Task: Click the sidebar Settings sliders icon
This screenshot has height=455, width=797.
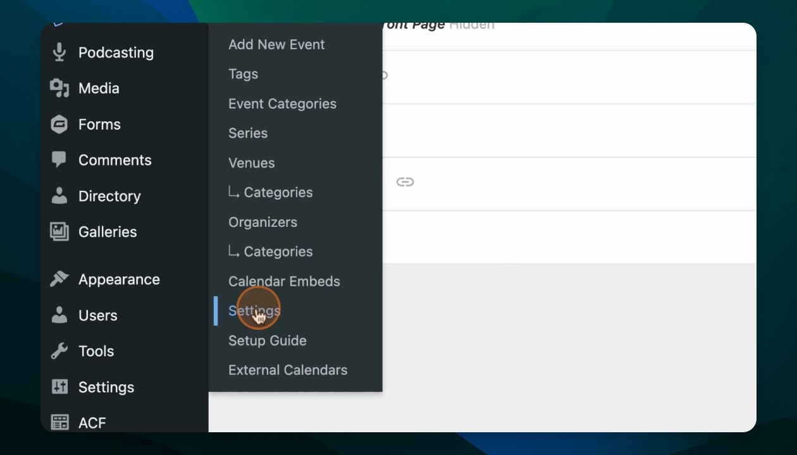Action: 59,387
